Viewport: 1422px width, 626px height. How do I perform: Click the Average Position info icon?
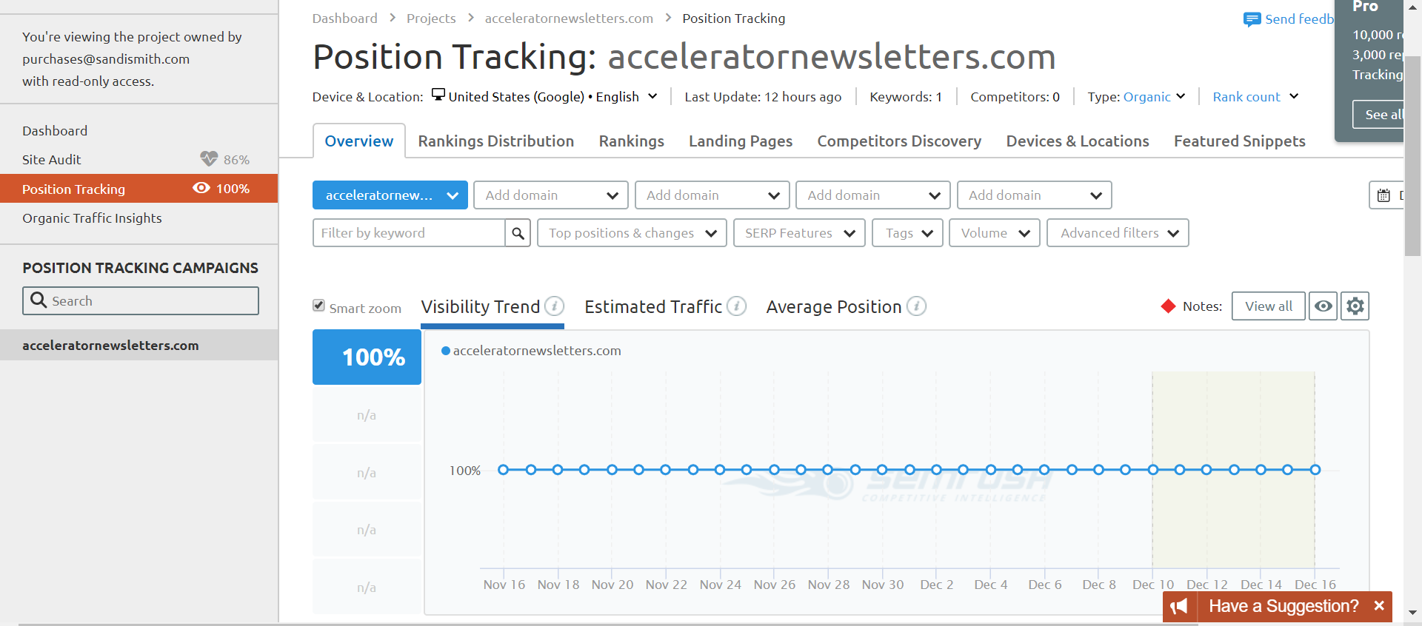[x=916, y=306]
